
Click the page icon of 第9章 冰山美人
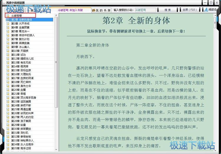coord(8,47)
